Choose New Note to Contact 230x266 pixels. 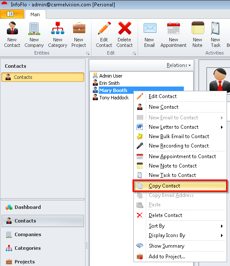click(180, 166)
